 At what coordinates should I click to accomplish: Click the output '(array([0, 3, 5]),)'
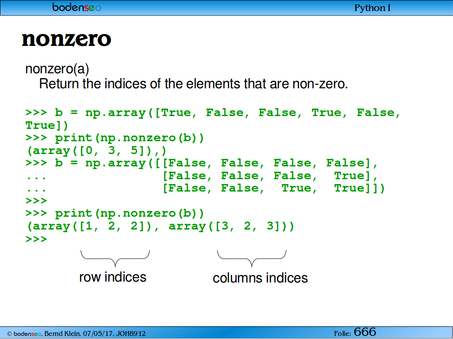[96, 151]
